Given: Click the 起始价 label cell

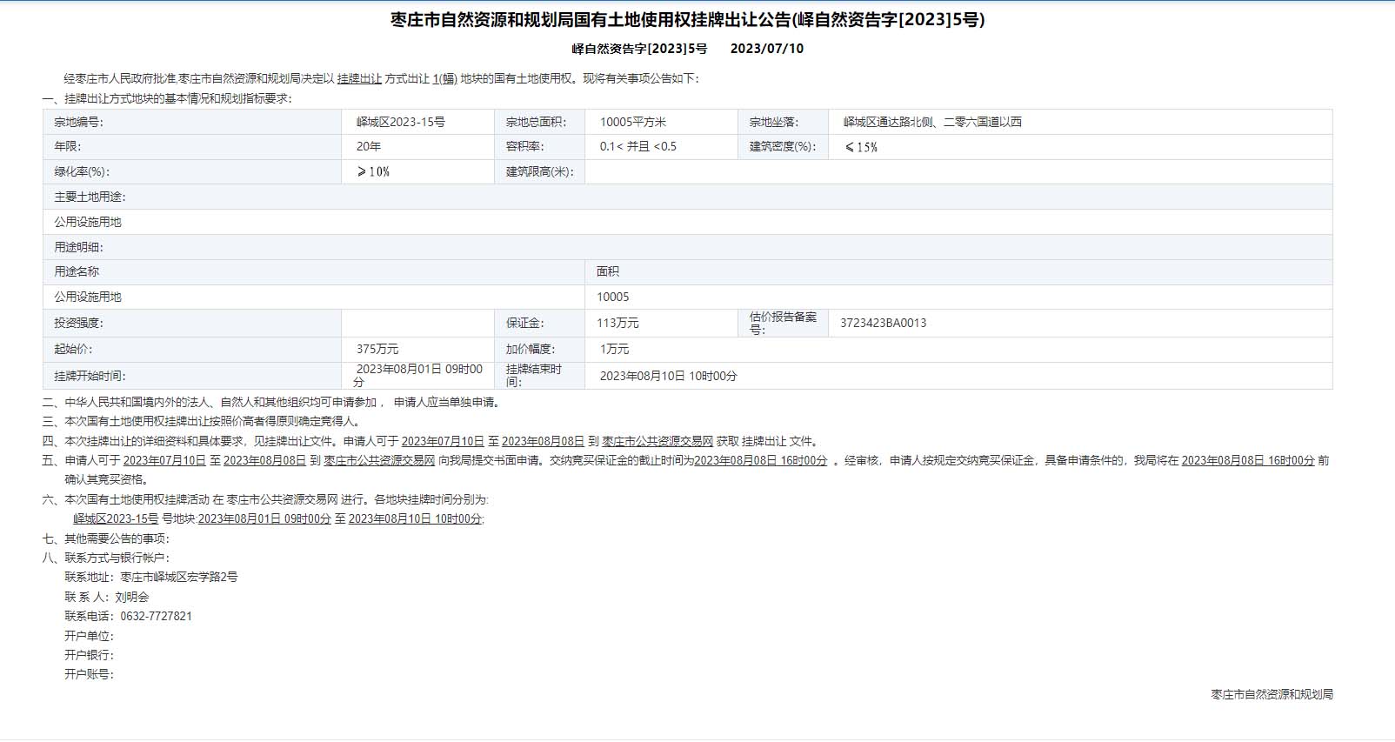Looking at the screenshot, I should point(192,349).
